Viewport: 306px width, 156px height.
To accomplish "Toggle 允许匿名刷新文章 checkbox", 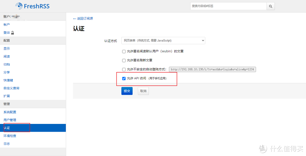I will pos(124,60).
